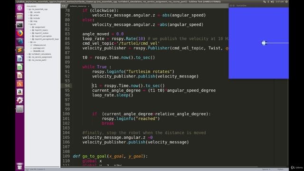This screenshot has height=171, width=304.
Task: Click the tab navigation arrows beside the file tab
Action: pyautogui.click(x=64, y=6)
